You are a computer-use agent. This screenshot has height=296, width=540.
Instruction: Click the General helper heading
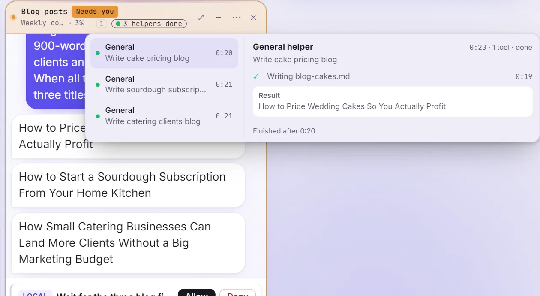pyautogui.click(x=283, y=47)
